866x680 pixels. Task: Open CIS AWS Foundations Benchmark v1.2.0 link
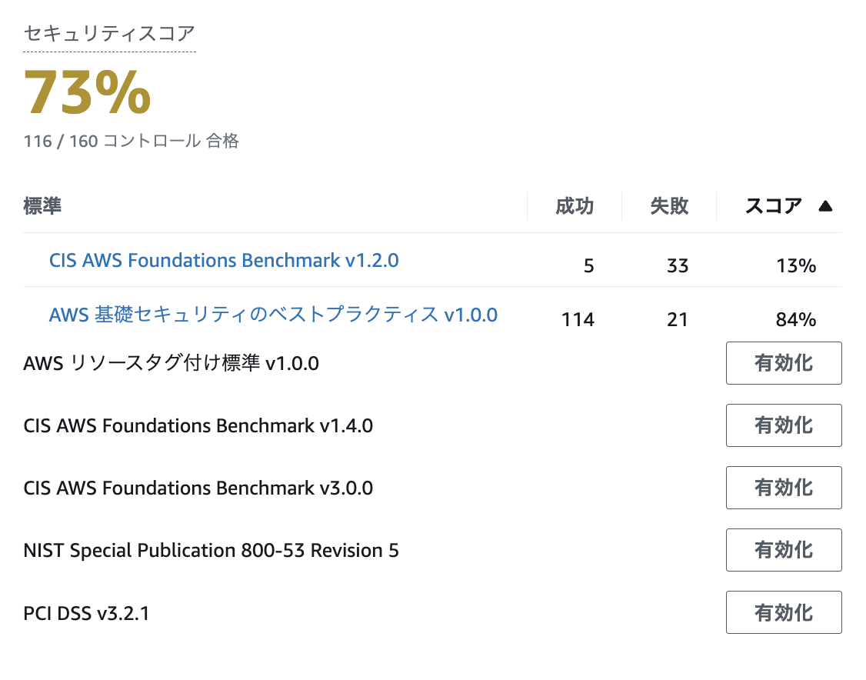point(224,260)
